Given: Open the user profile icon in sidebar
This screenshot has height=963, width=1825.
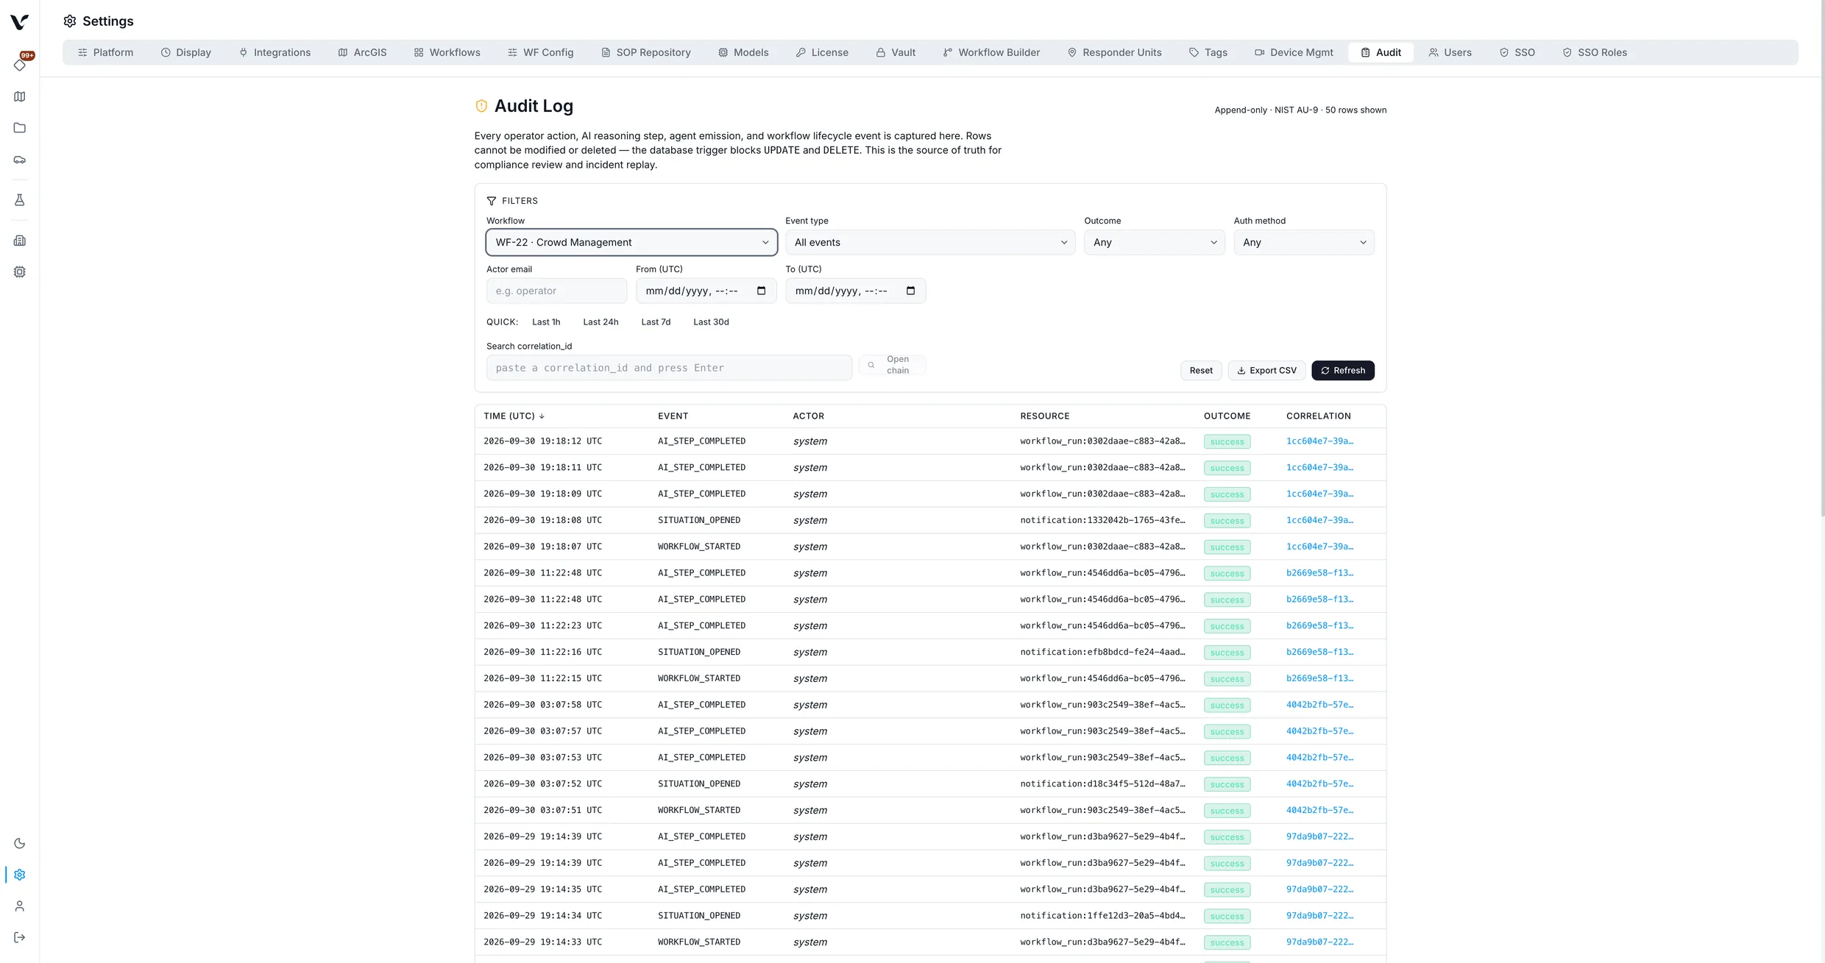Looking at the screenshot, I should click(x=20, y=906).
